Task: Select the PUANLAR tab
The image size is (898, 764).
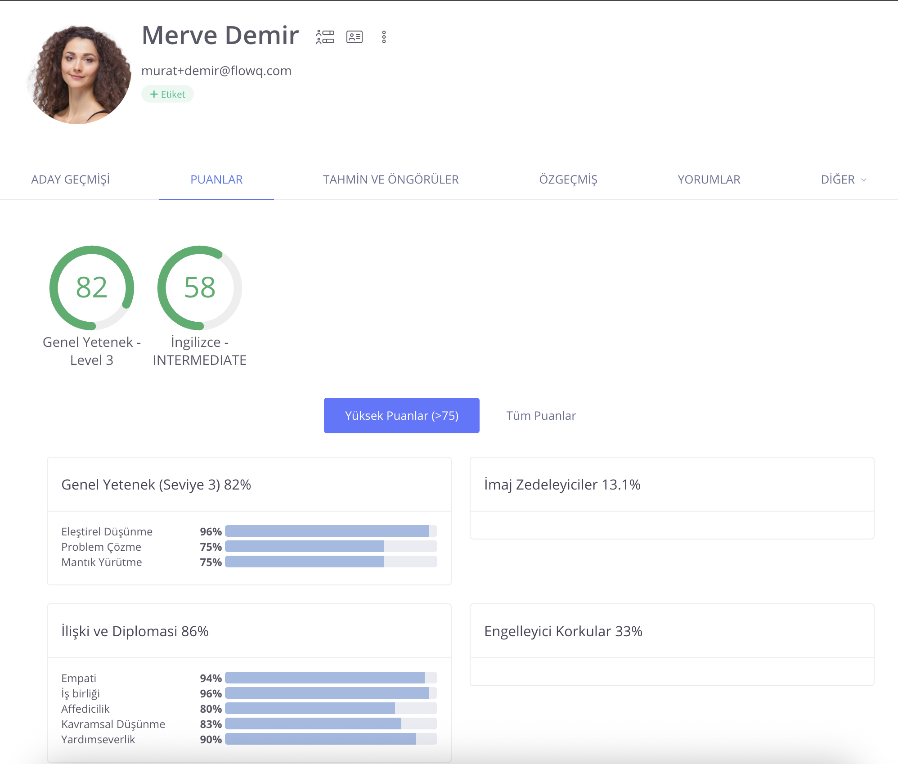Action: (216, 180)
